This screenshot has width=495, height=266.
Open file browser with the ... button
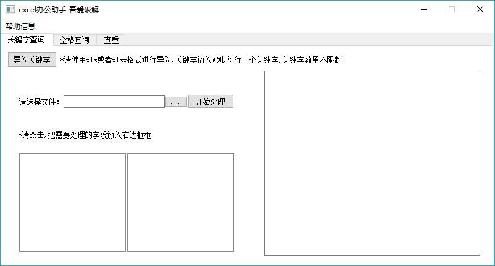click(x=176, y=102)
